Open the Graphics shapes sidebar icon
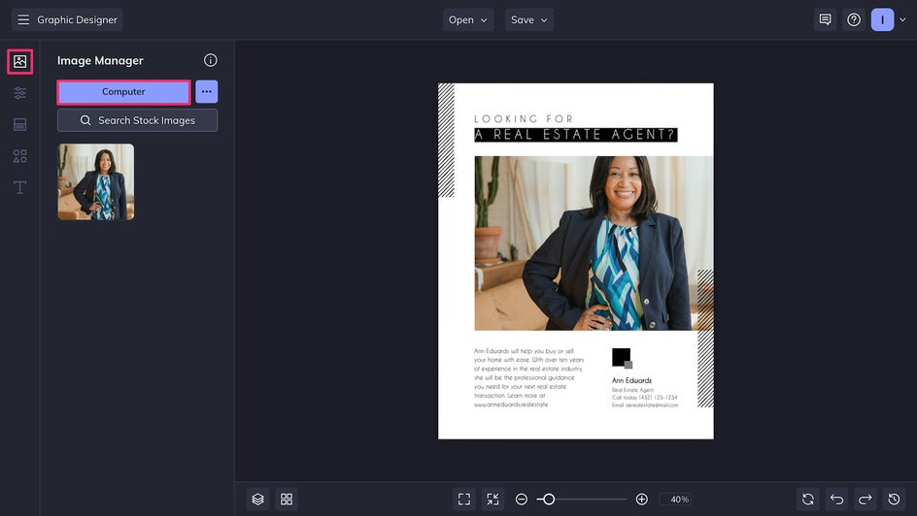 19,156
